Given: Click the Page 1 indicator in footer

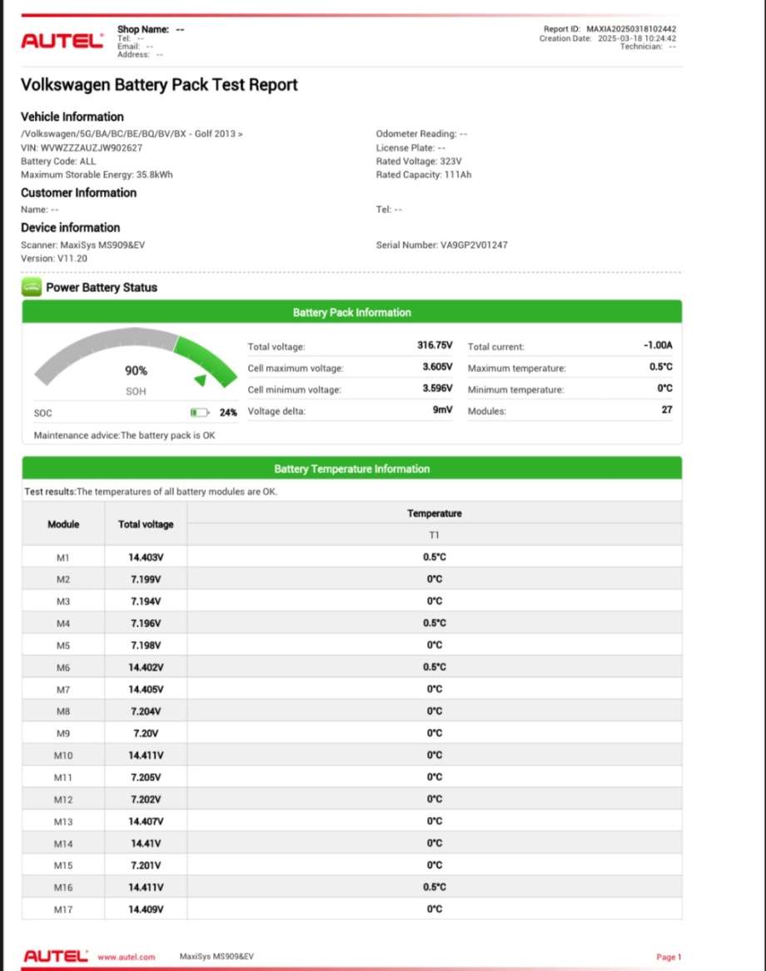Looking at the screenshot, I should [668, 957].
